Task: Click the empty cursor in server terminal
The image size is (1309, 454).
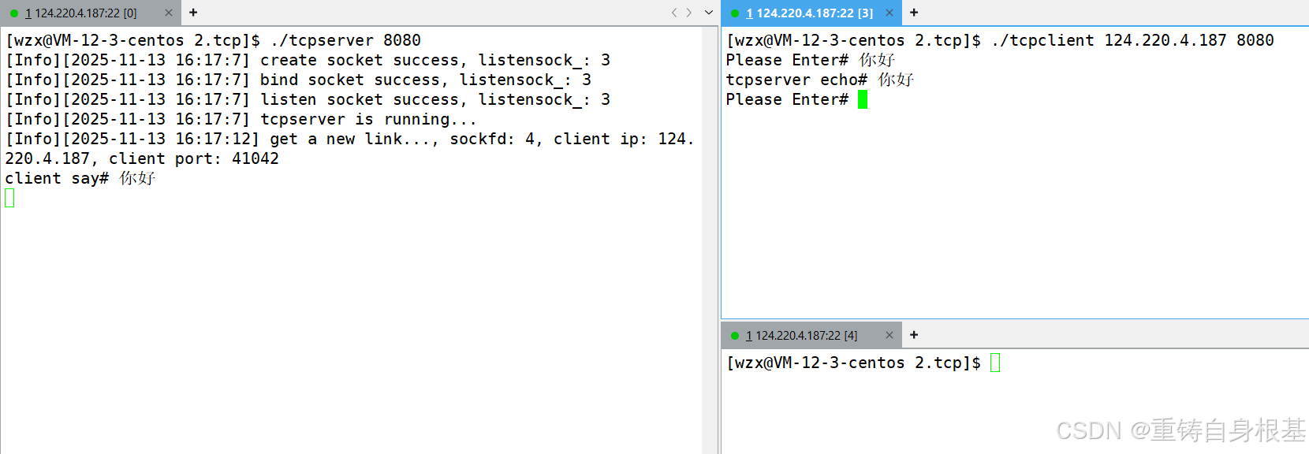Action: 9,198
